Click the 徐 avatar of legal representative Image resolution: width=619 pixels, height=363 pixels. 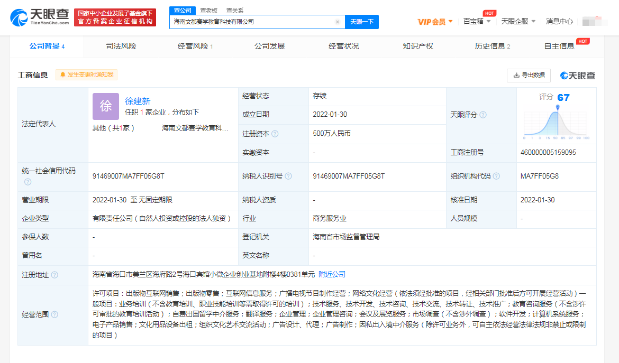tap(105, 106)
